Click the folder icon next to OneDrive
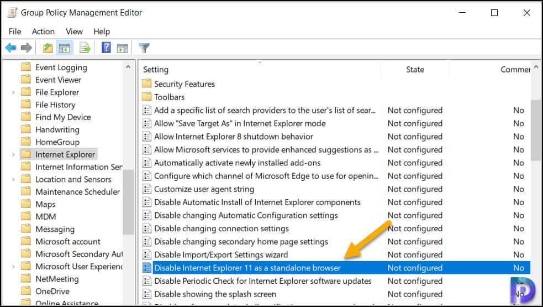Viewport: 543px width, 307px height. pyautogui.click(x=26, y=291)
